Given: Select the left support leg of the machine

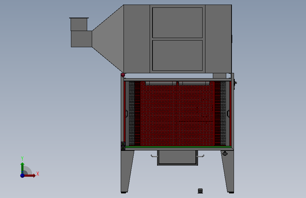Looking at the screenshot, I should tap(127, 172).
